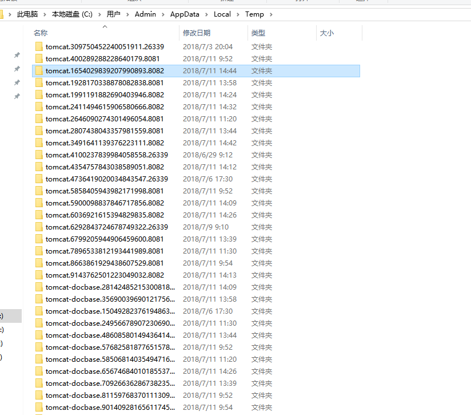Click folder icon of tomcat-docbase.90140928165611745
Image resolution: width=471 pixels, height=415 pixels.
39,408
